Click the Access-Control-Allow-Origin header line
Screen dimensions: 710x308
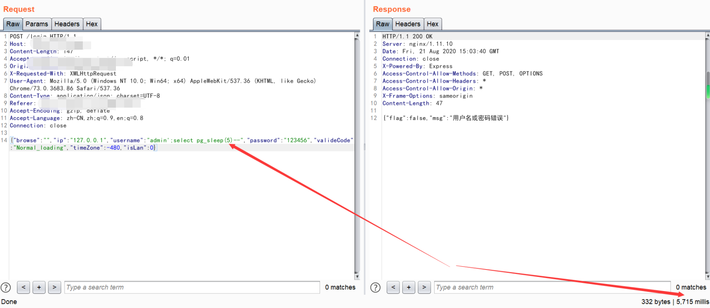[x=432, y=89]
